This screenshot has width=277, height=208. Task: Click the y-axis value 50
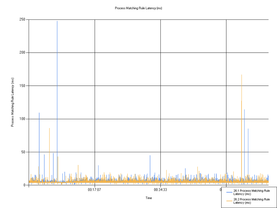pyautogui.click(x=23, y=152)
